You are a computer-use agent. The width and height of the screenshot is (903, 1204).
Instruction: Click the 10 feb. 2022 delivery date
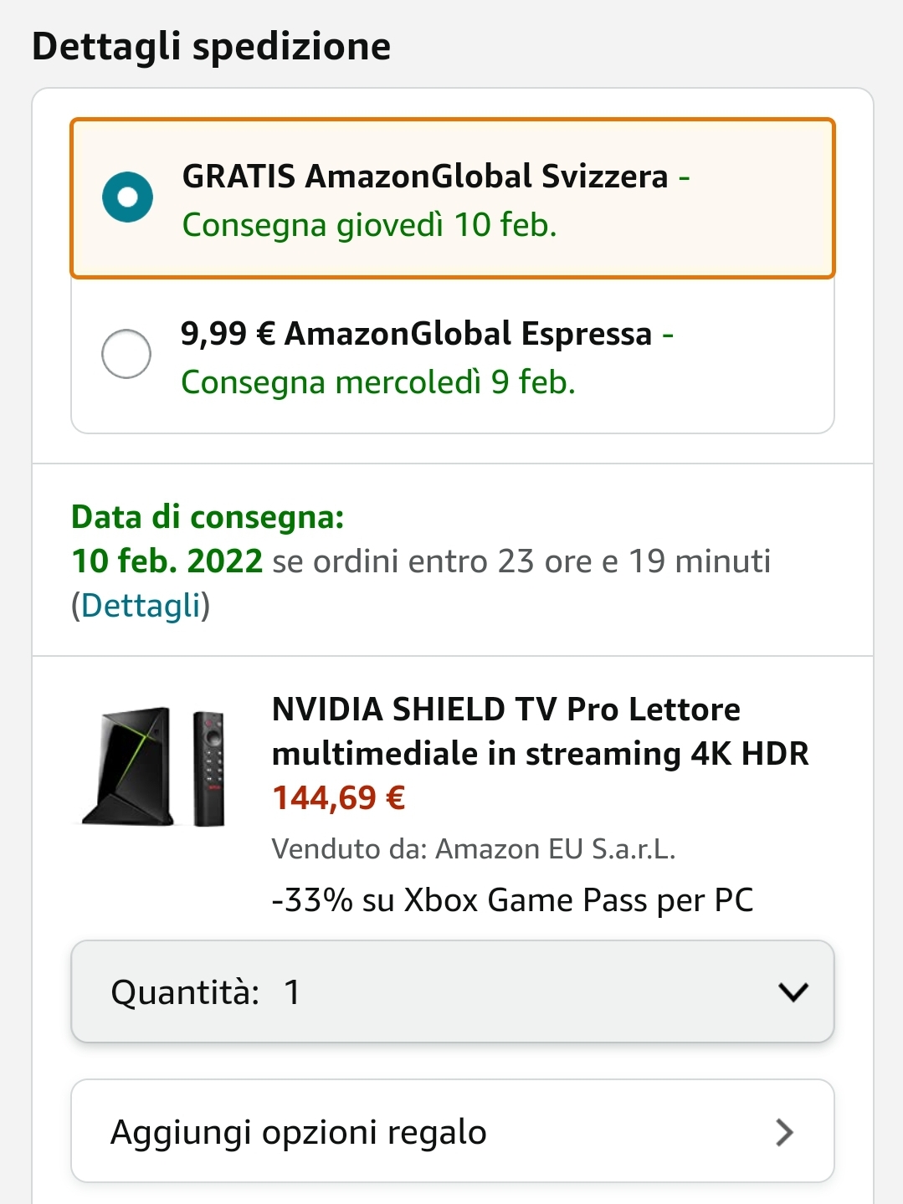pos(167,561)
